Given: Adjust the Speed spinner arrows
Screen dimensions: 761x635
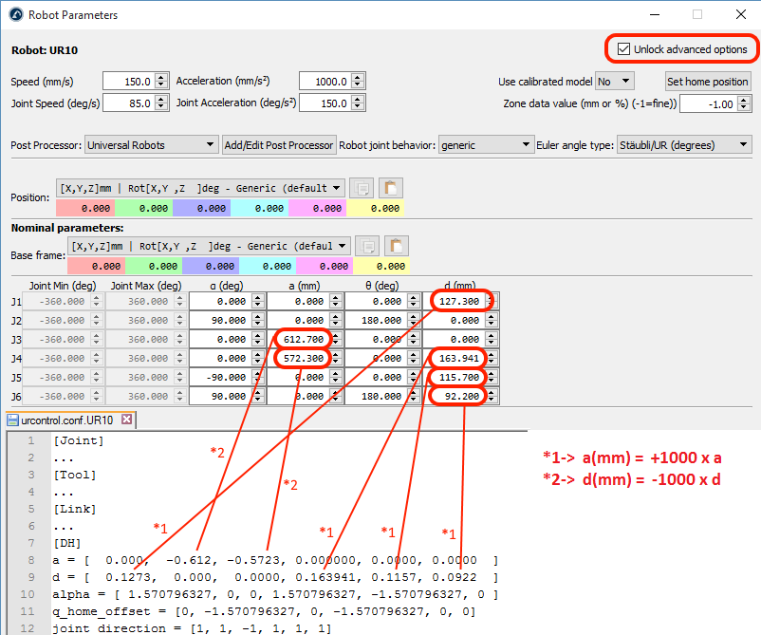Looking at the screenshot, I should 161,81.
